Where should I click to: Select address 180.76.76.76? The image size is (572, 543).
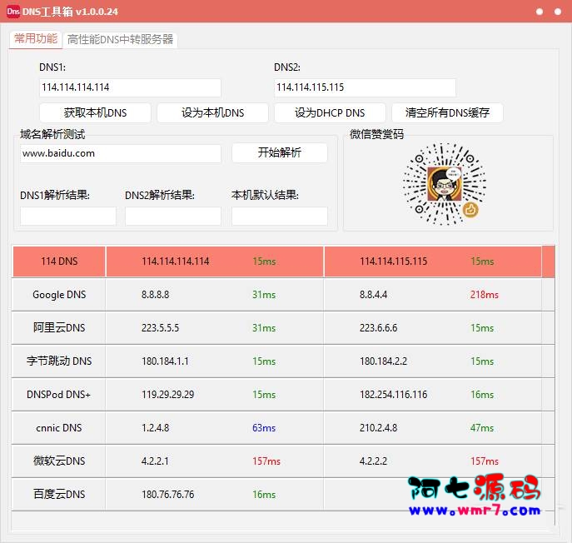(x=168, y=495)
